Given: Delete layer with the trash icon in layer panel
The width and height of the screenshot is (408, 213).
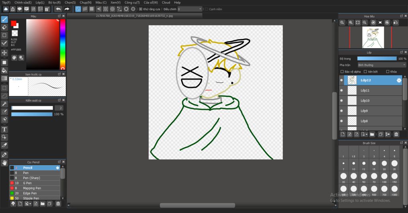Looking at the screenshot, I should pyautogui.click(x=396, y=134).
